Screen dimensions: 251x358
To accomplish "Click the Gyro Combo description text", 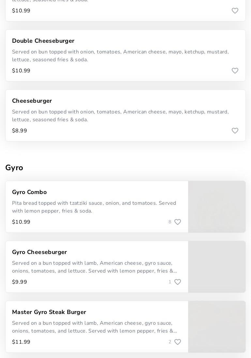I will point(94,207).
